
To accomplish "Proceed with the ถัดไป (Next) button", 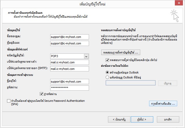I will 142,119.
